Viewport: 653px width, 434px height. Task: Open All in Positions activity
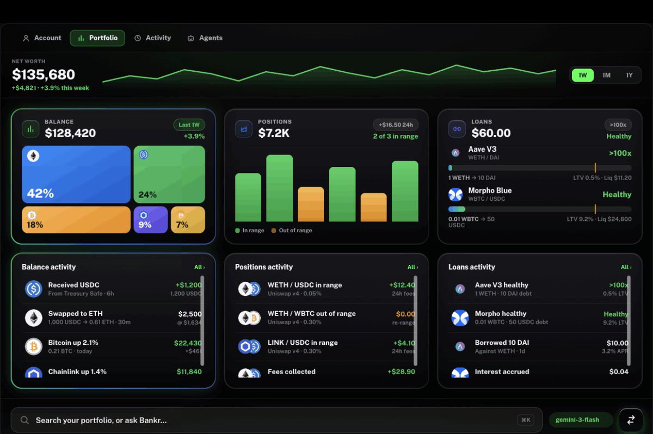(412, 267)
